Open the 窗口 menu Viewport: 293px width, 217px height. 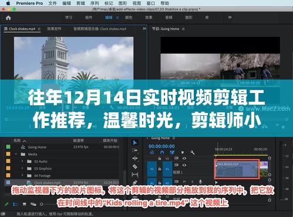[x=151, y=4]
